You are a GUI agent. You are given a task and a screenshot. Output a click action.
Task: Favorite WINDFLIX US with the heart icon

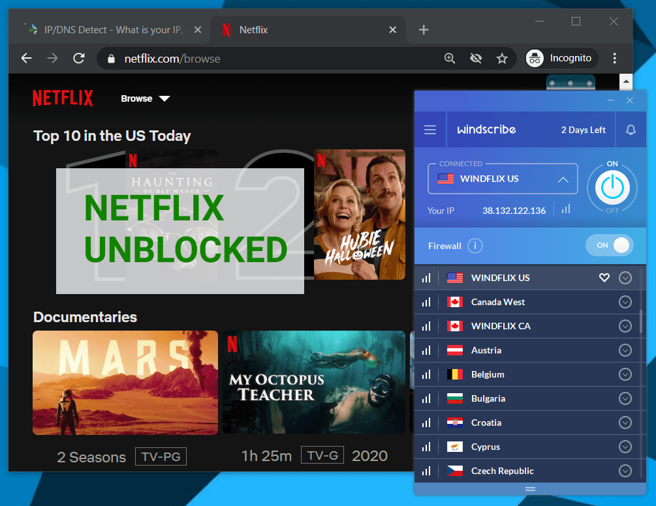pyautogui.click(x=604, y=277)
